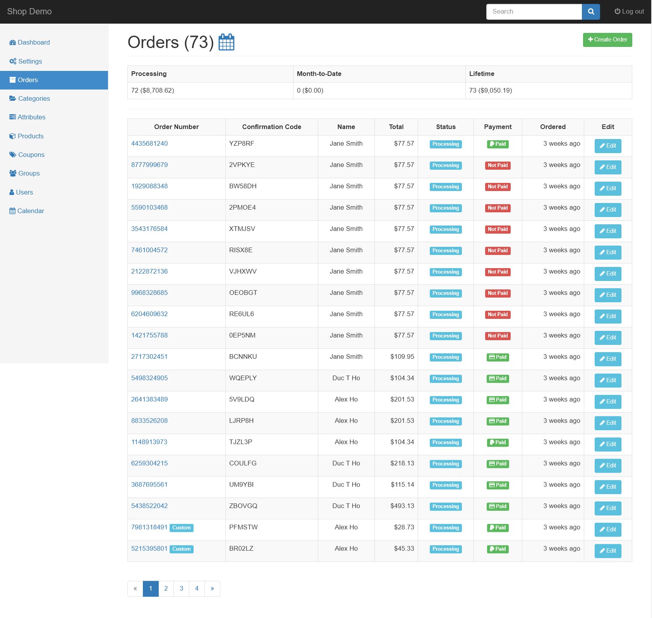Open Dashboard from the sidebar
Image resolution: width=652 pixels, height=618 pixels.
point(34,43)
